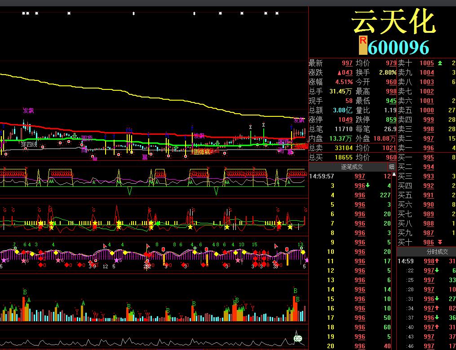This screenshot has height=350, width=456.
Task: Select the stock code 600096
Action: point(398,47)
